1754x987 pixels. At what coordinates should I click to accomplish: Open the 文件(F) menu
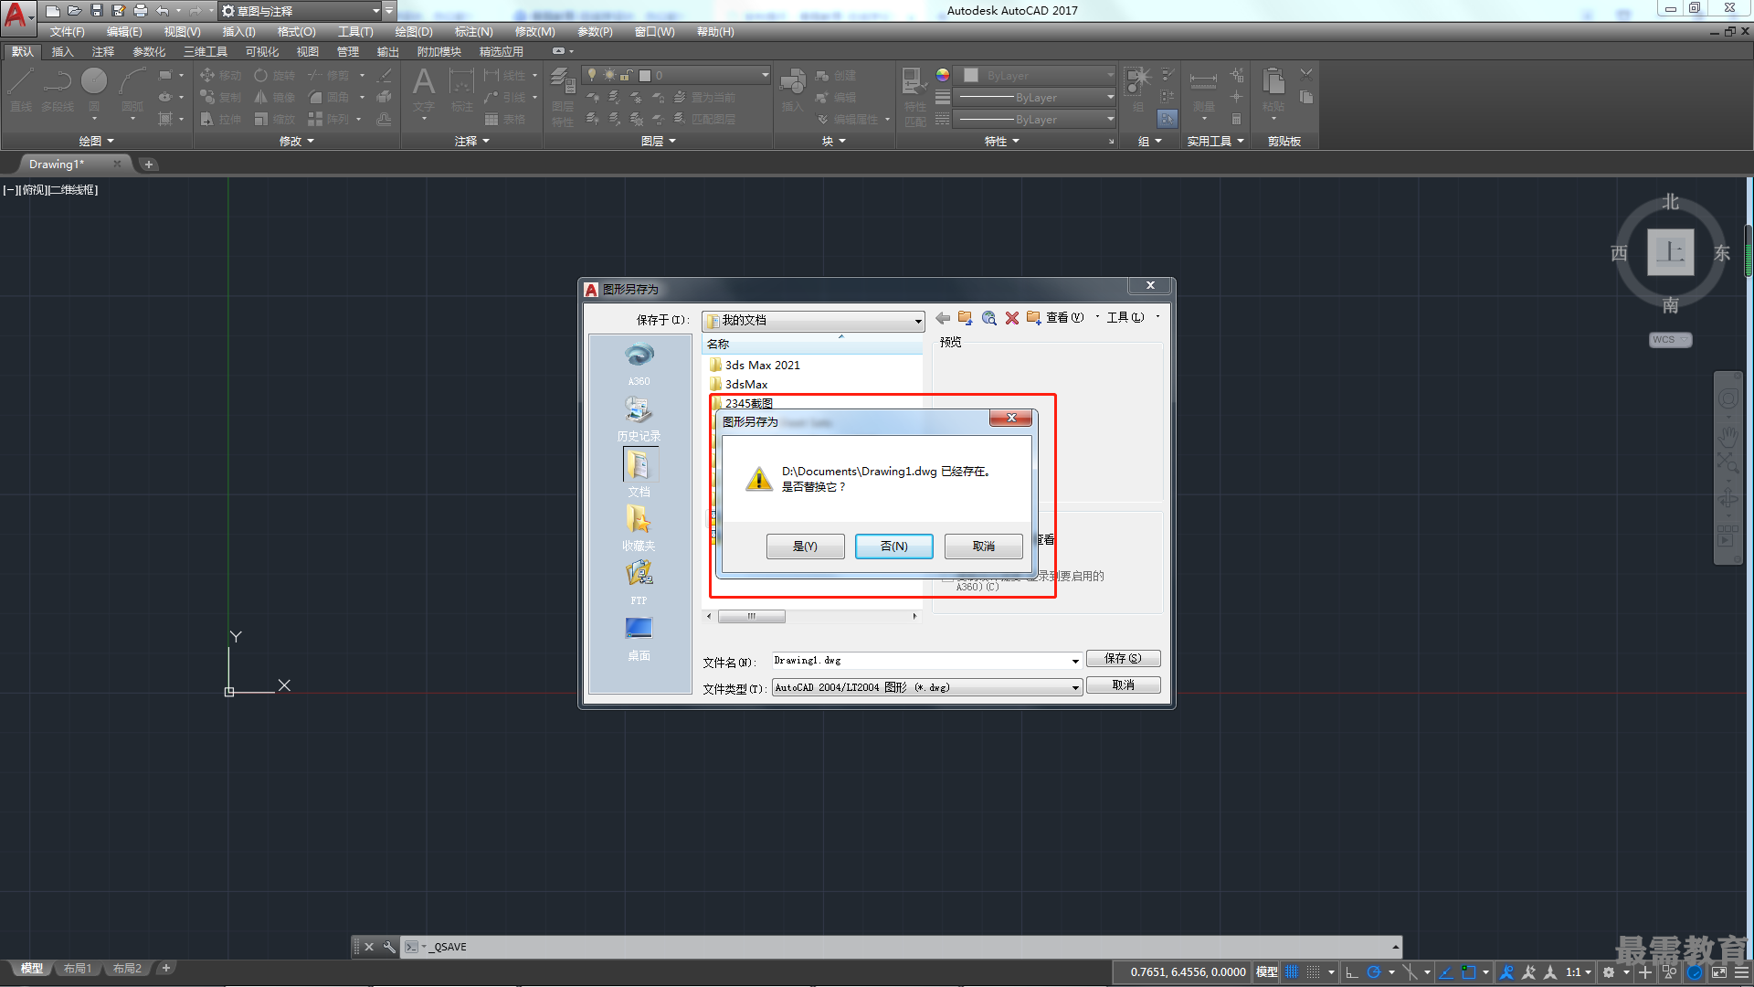click(67, 32)
